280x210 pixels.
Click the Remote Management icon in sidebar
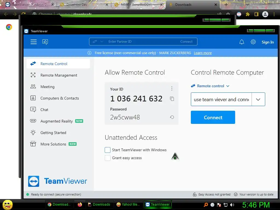(x=33, y=75)
